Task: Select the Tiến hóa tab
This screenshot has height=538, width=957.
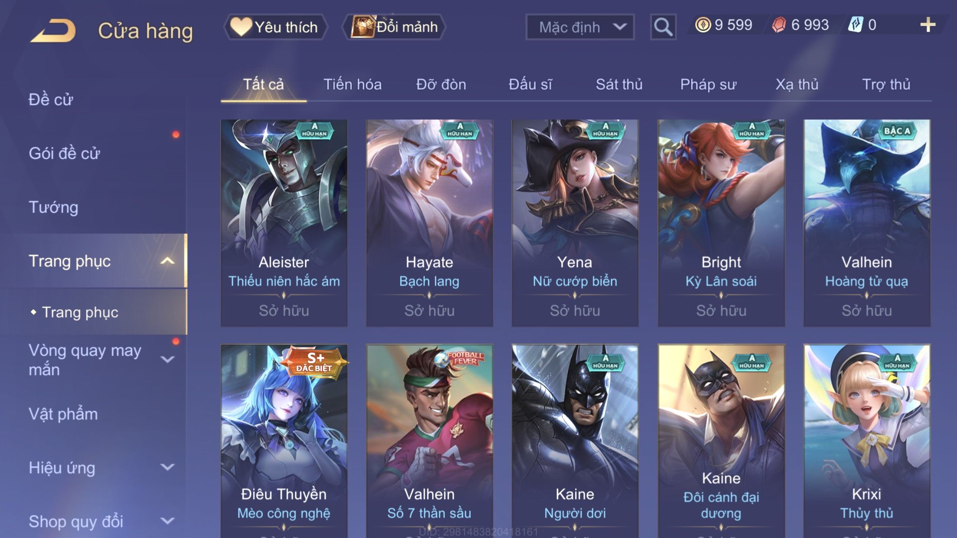Action: pos(352,84)
